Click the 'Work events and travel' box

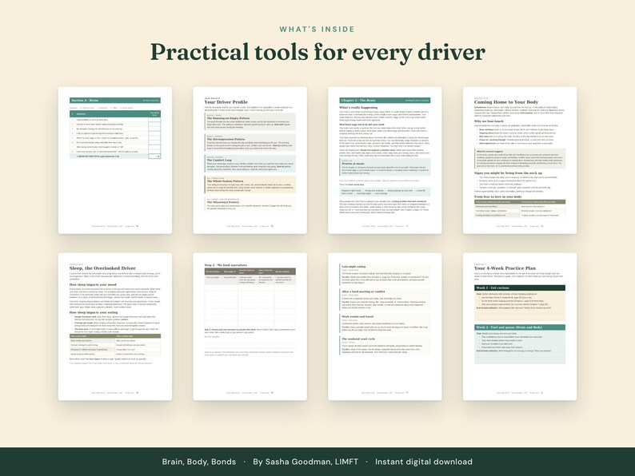(385, 323)
